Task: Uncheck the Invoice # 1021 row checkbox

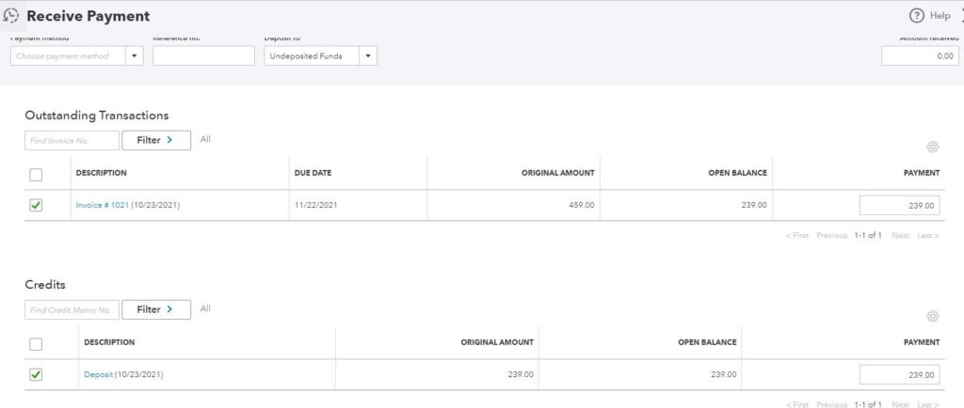Action: (x=36, y=205)
